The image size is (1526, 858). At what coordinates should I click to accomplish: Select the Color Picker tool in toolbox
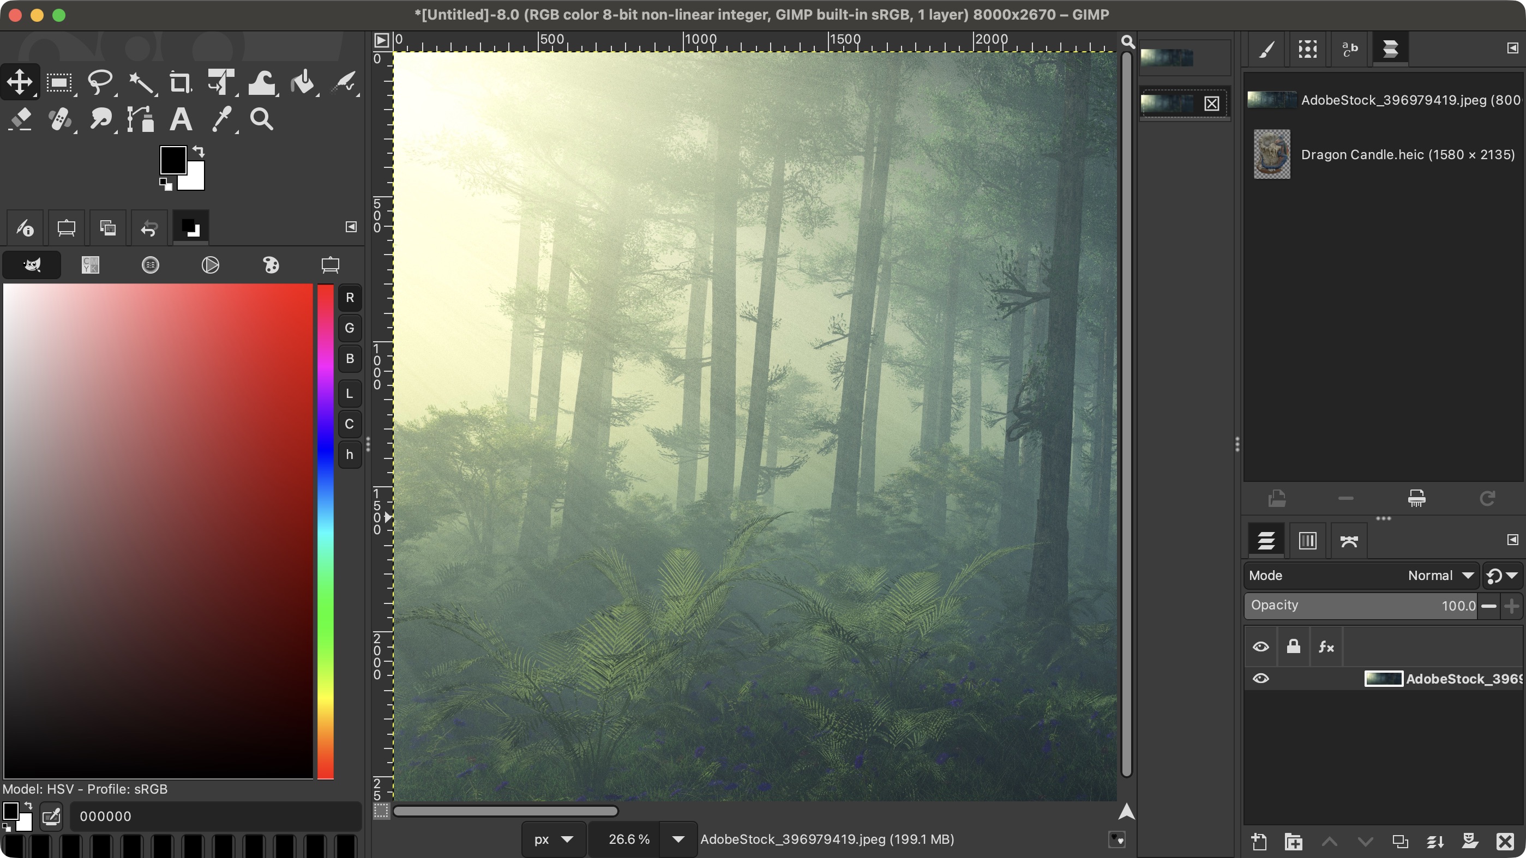coord(222,119)
